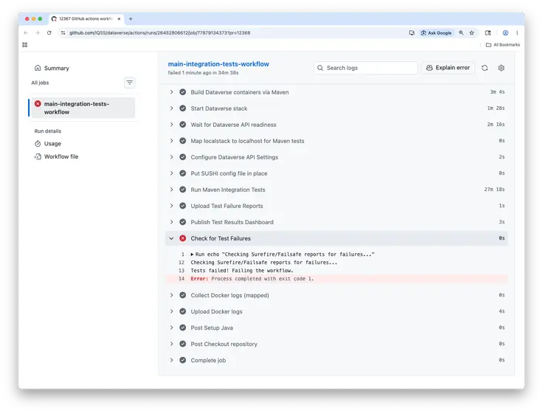Open the Usage page
This screenshot has height=413, width=543.
[x=52, y=144]
